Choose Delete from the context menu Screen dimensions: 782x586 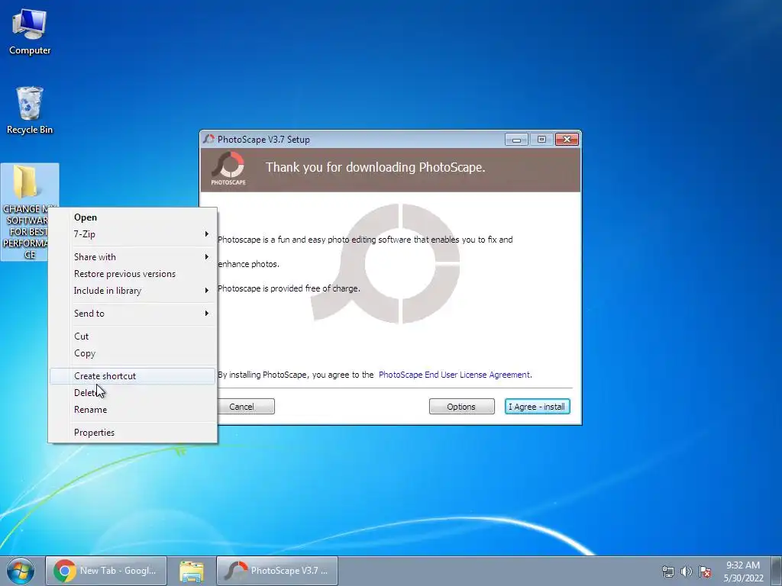133,393
